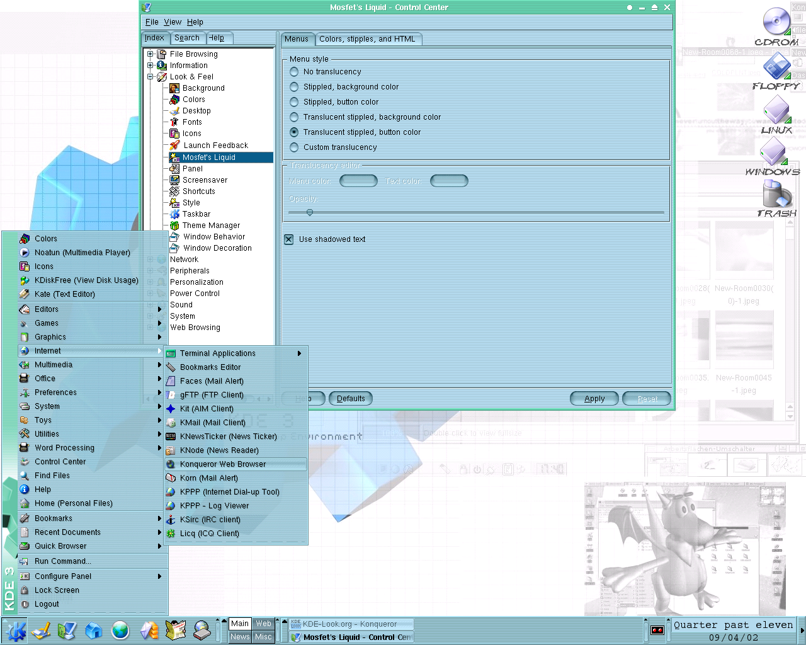Open Find Files from the K menu
Viewport: 806px width, 645px height.
(x=92, y=476)
